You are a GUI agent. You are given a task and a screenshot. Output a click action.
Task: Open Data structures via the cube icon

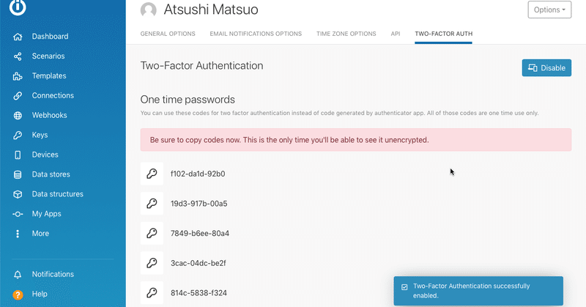(18, 194)
